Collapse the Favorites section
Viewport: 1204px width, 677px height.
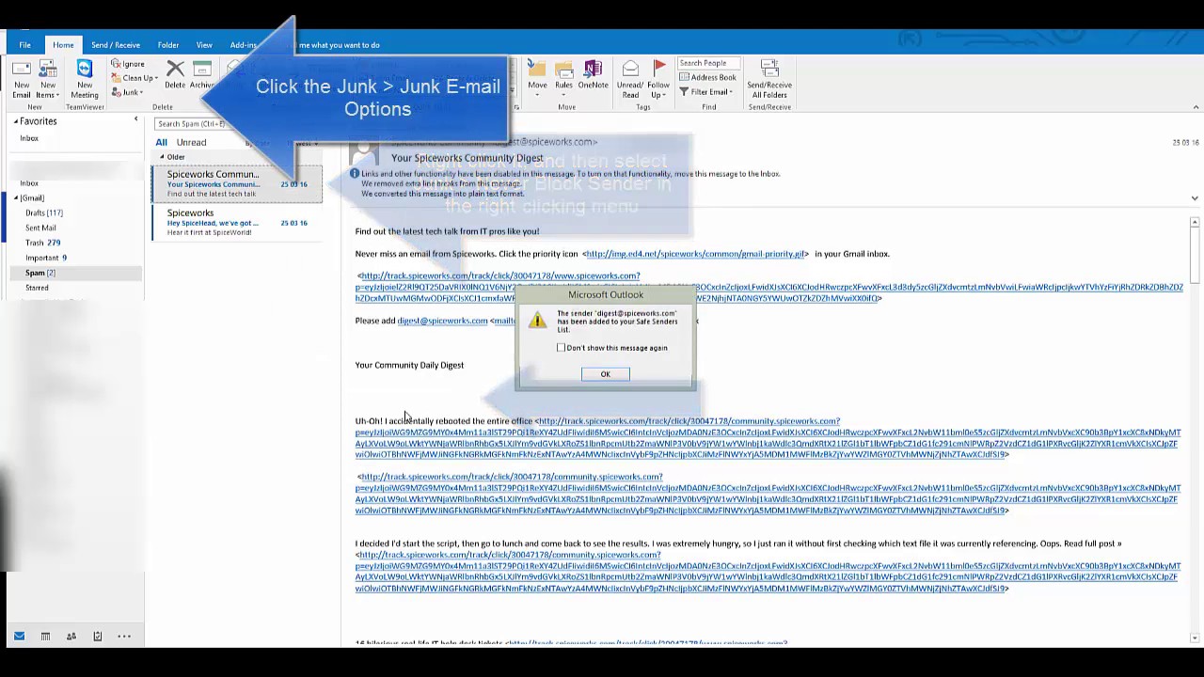(16, 121)
